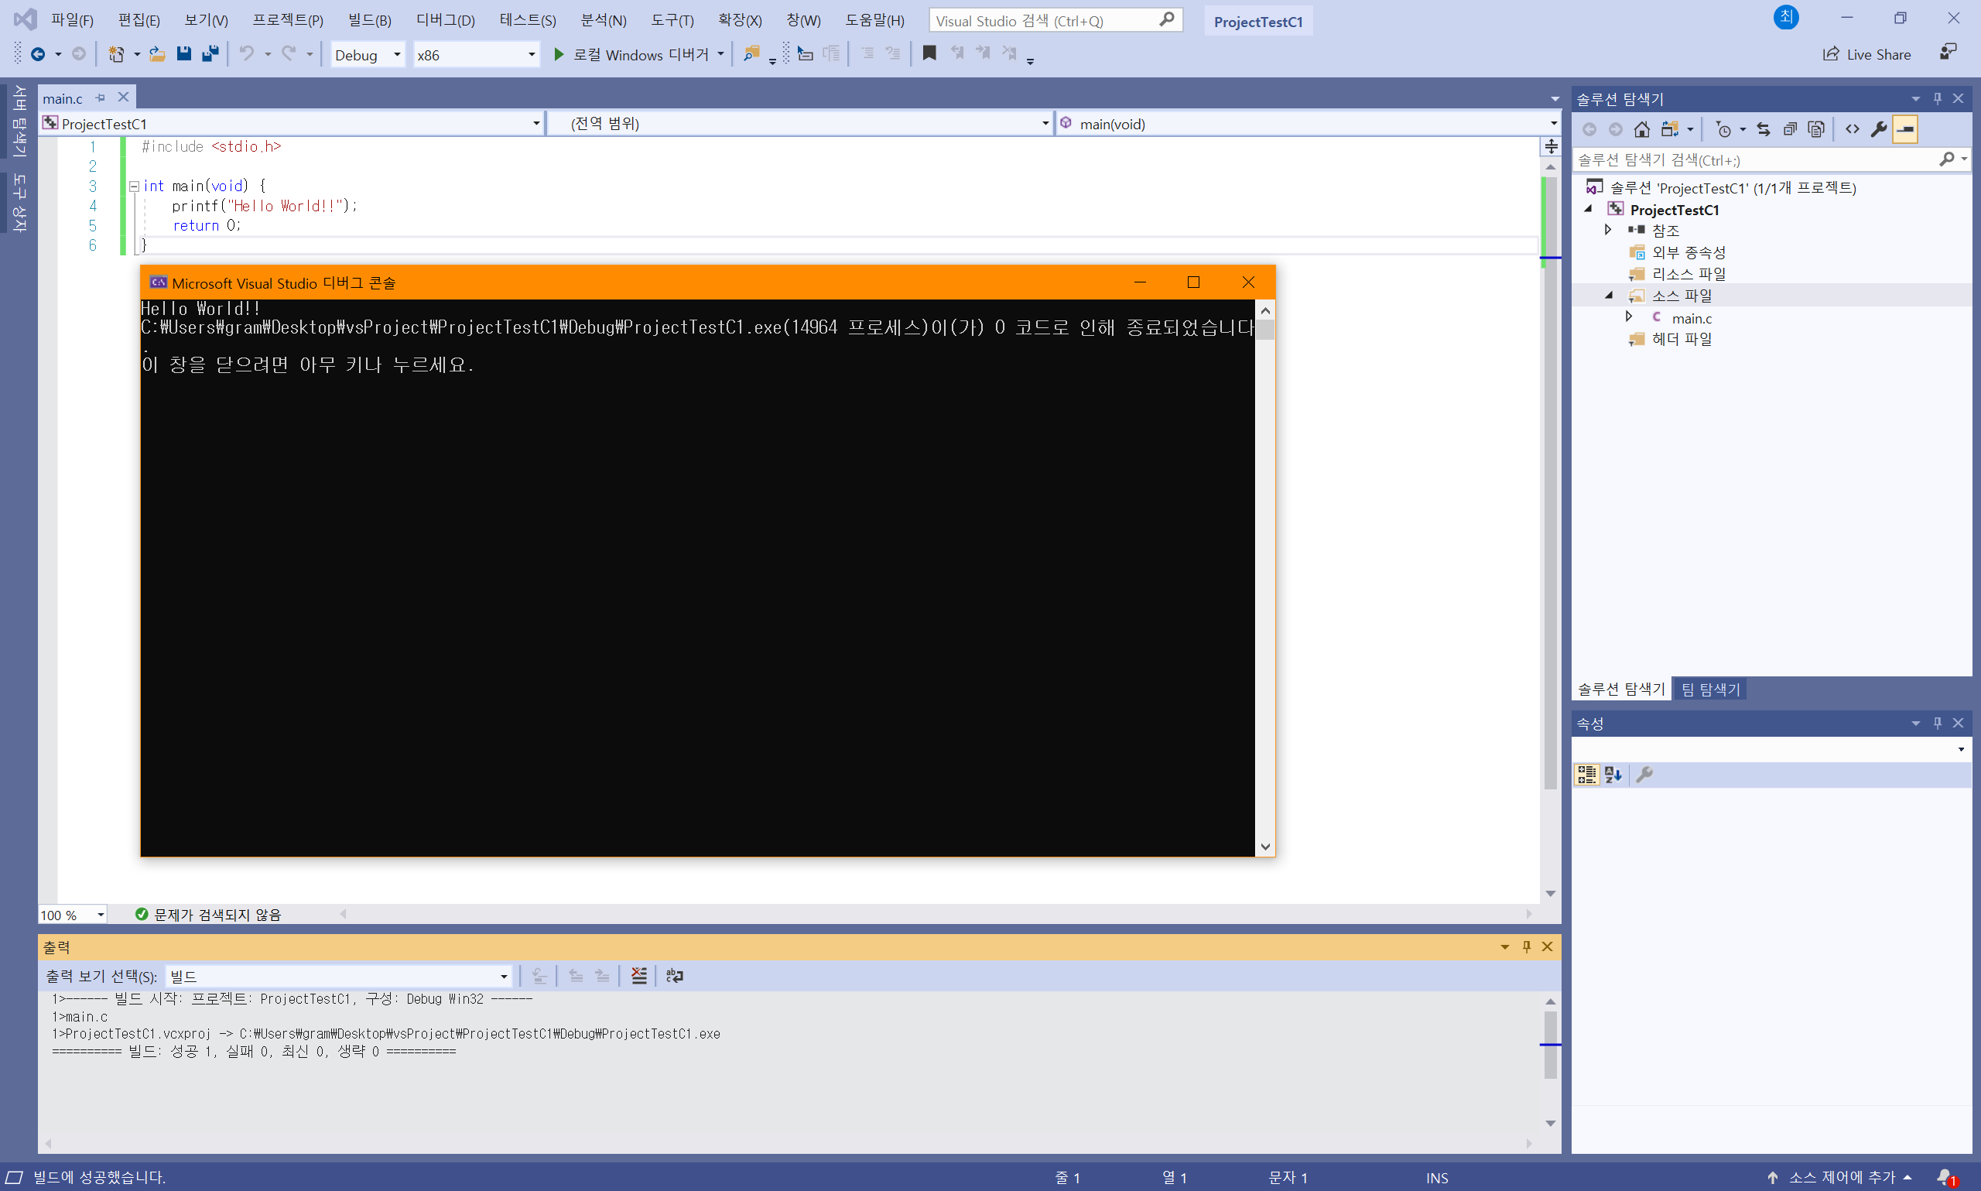Screen dimensions: 1981x1191
Task: Open the 빌드(B) menu
Action: (369, 20)
